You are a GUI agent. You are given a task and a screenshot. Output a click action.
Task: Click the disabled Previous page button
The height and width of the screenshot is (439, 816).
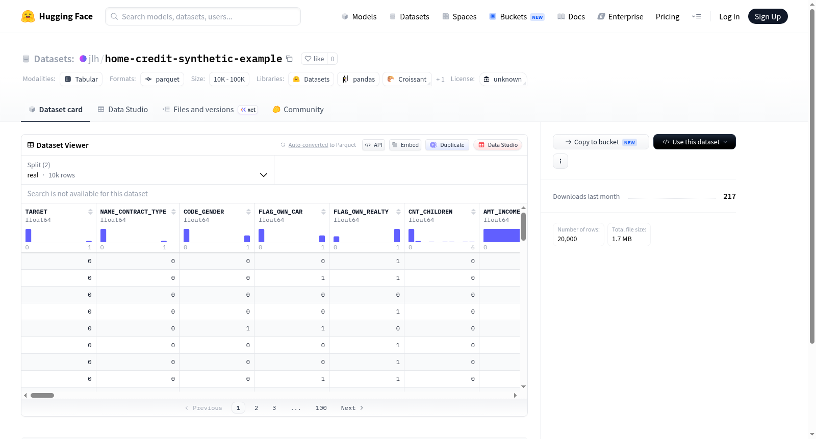coord(203,408)
